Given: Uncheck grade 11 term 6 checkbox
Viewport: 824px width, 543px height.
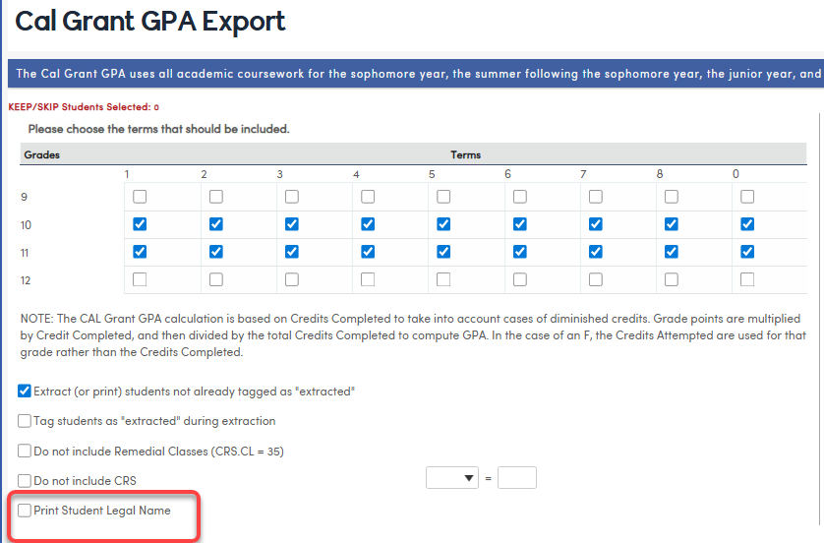Looking at the screenshot, I should 520,252.
